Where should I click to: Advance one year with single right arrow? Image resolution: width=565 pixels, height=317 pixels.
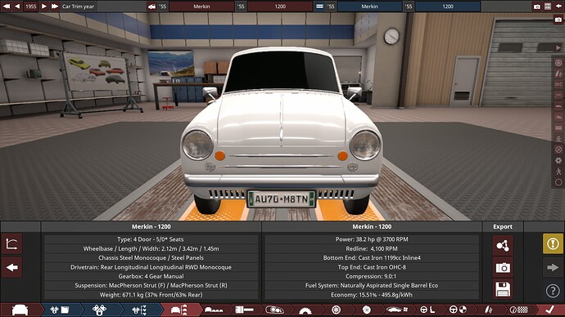click(x=44, y=6)
